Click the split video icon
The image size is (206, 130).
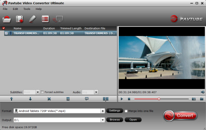click(x=106, y=99)
